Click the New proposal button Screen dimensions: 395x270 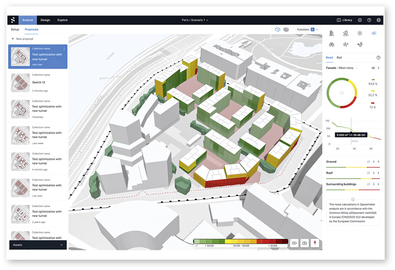click(x=22, y=39)
